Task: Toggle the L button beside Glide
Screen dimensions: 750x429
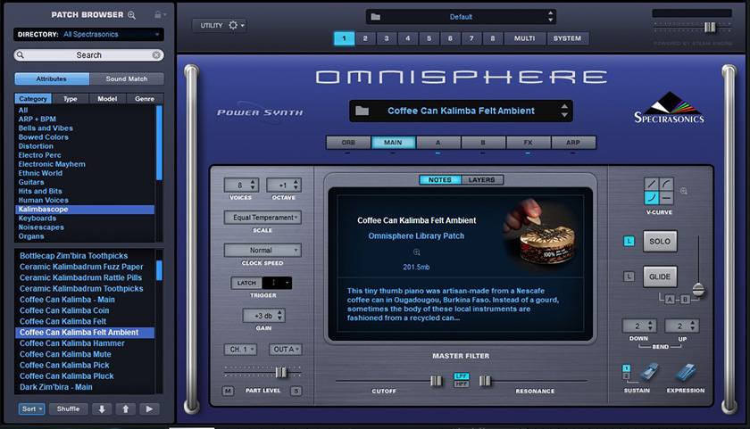Action: point(629,276)
